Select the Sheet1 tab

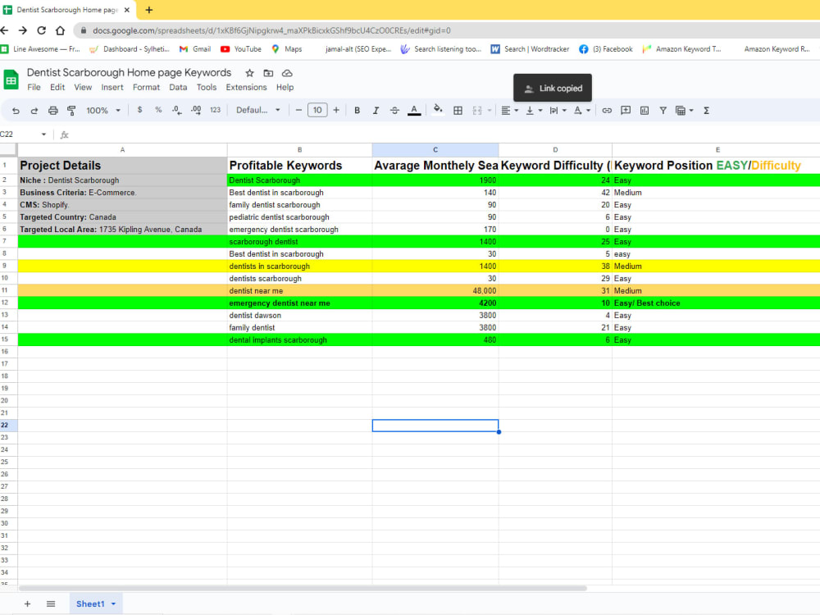[x=90, y=604]
